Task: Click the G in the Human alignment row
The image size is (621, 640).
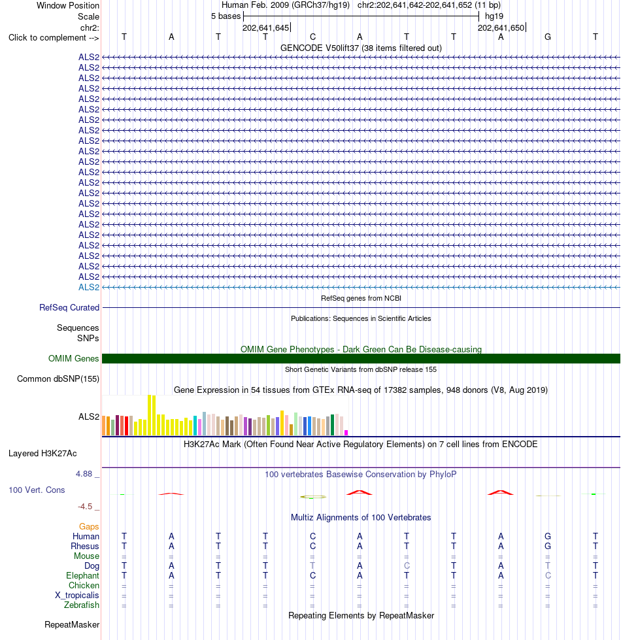Action: pyautogui.click(x=548, y=536)
